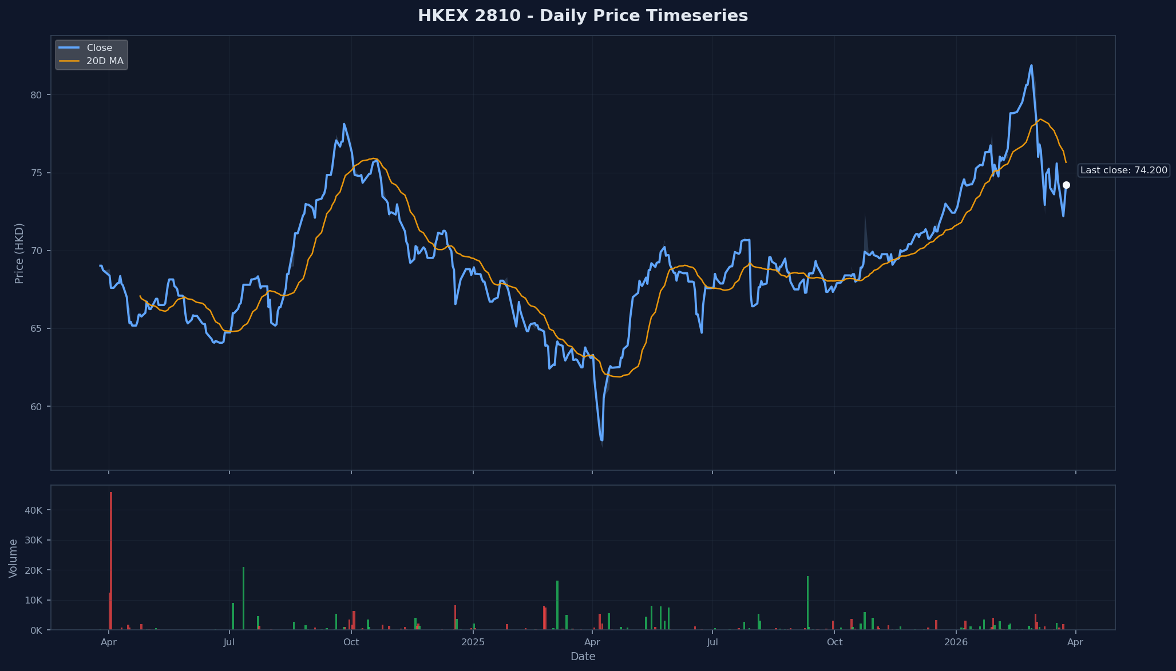Click the 75 price tick label

click(x=37, y=173)
